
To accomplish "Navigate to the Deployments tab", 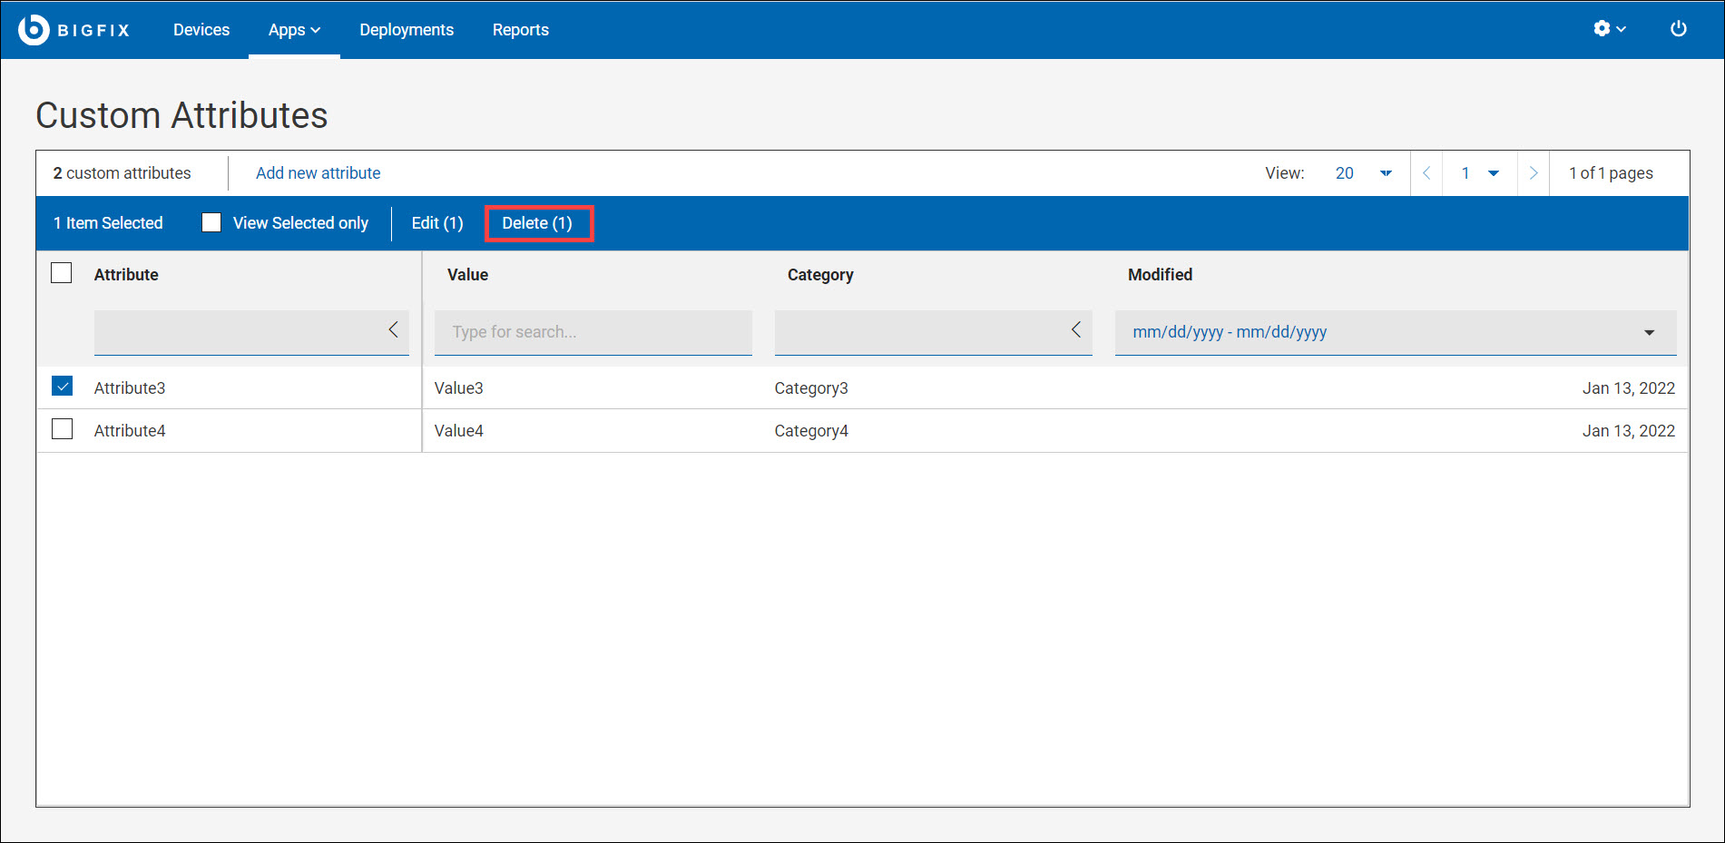I will tap(407, 30).
